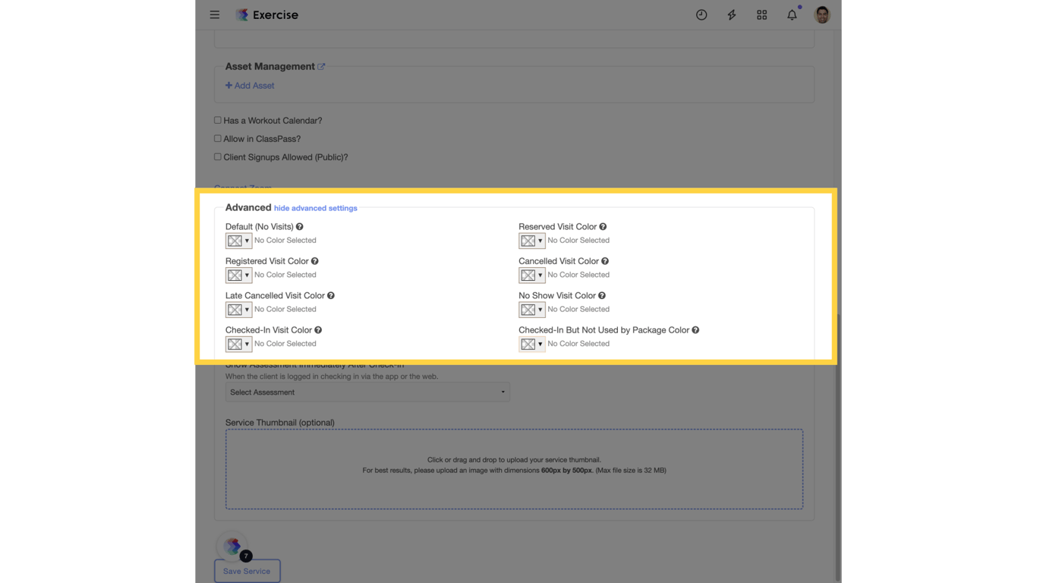Open the notifications bell icon
1037x583 pixels.
tap(792, 14)
